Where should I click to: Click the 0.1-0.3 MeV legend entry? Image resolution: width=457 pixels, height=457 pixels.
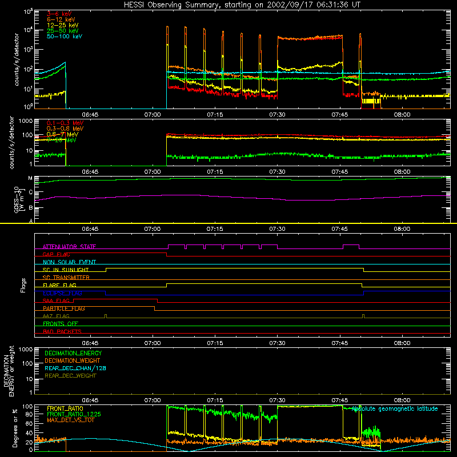coord(65,123)
